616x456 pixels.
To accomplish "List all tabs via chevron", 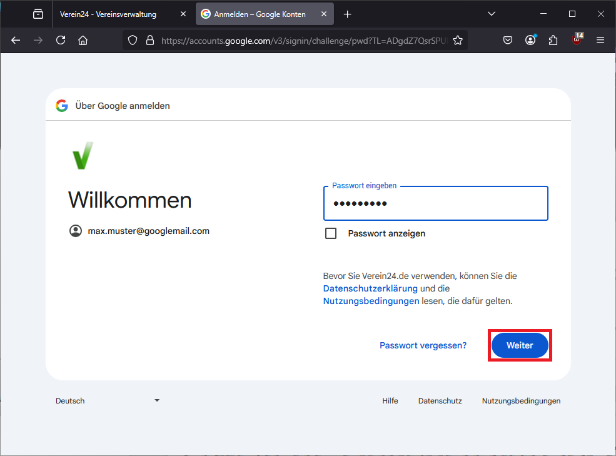I will tap(492, 14).
